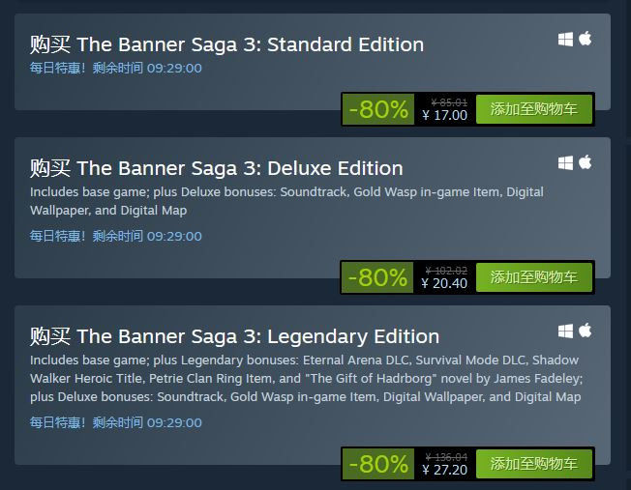Image resolution: width=631 pixels, height=490 pixels.
Task: Add Deluxe Edition to cart
Action: (x=534, y=277)
